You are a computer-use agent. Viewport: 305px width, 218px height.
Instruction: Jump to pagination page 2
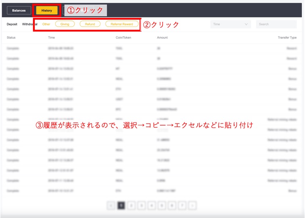(131, 205)
